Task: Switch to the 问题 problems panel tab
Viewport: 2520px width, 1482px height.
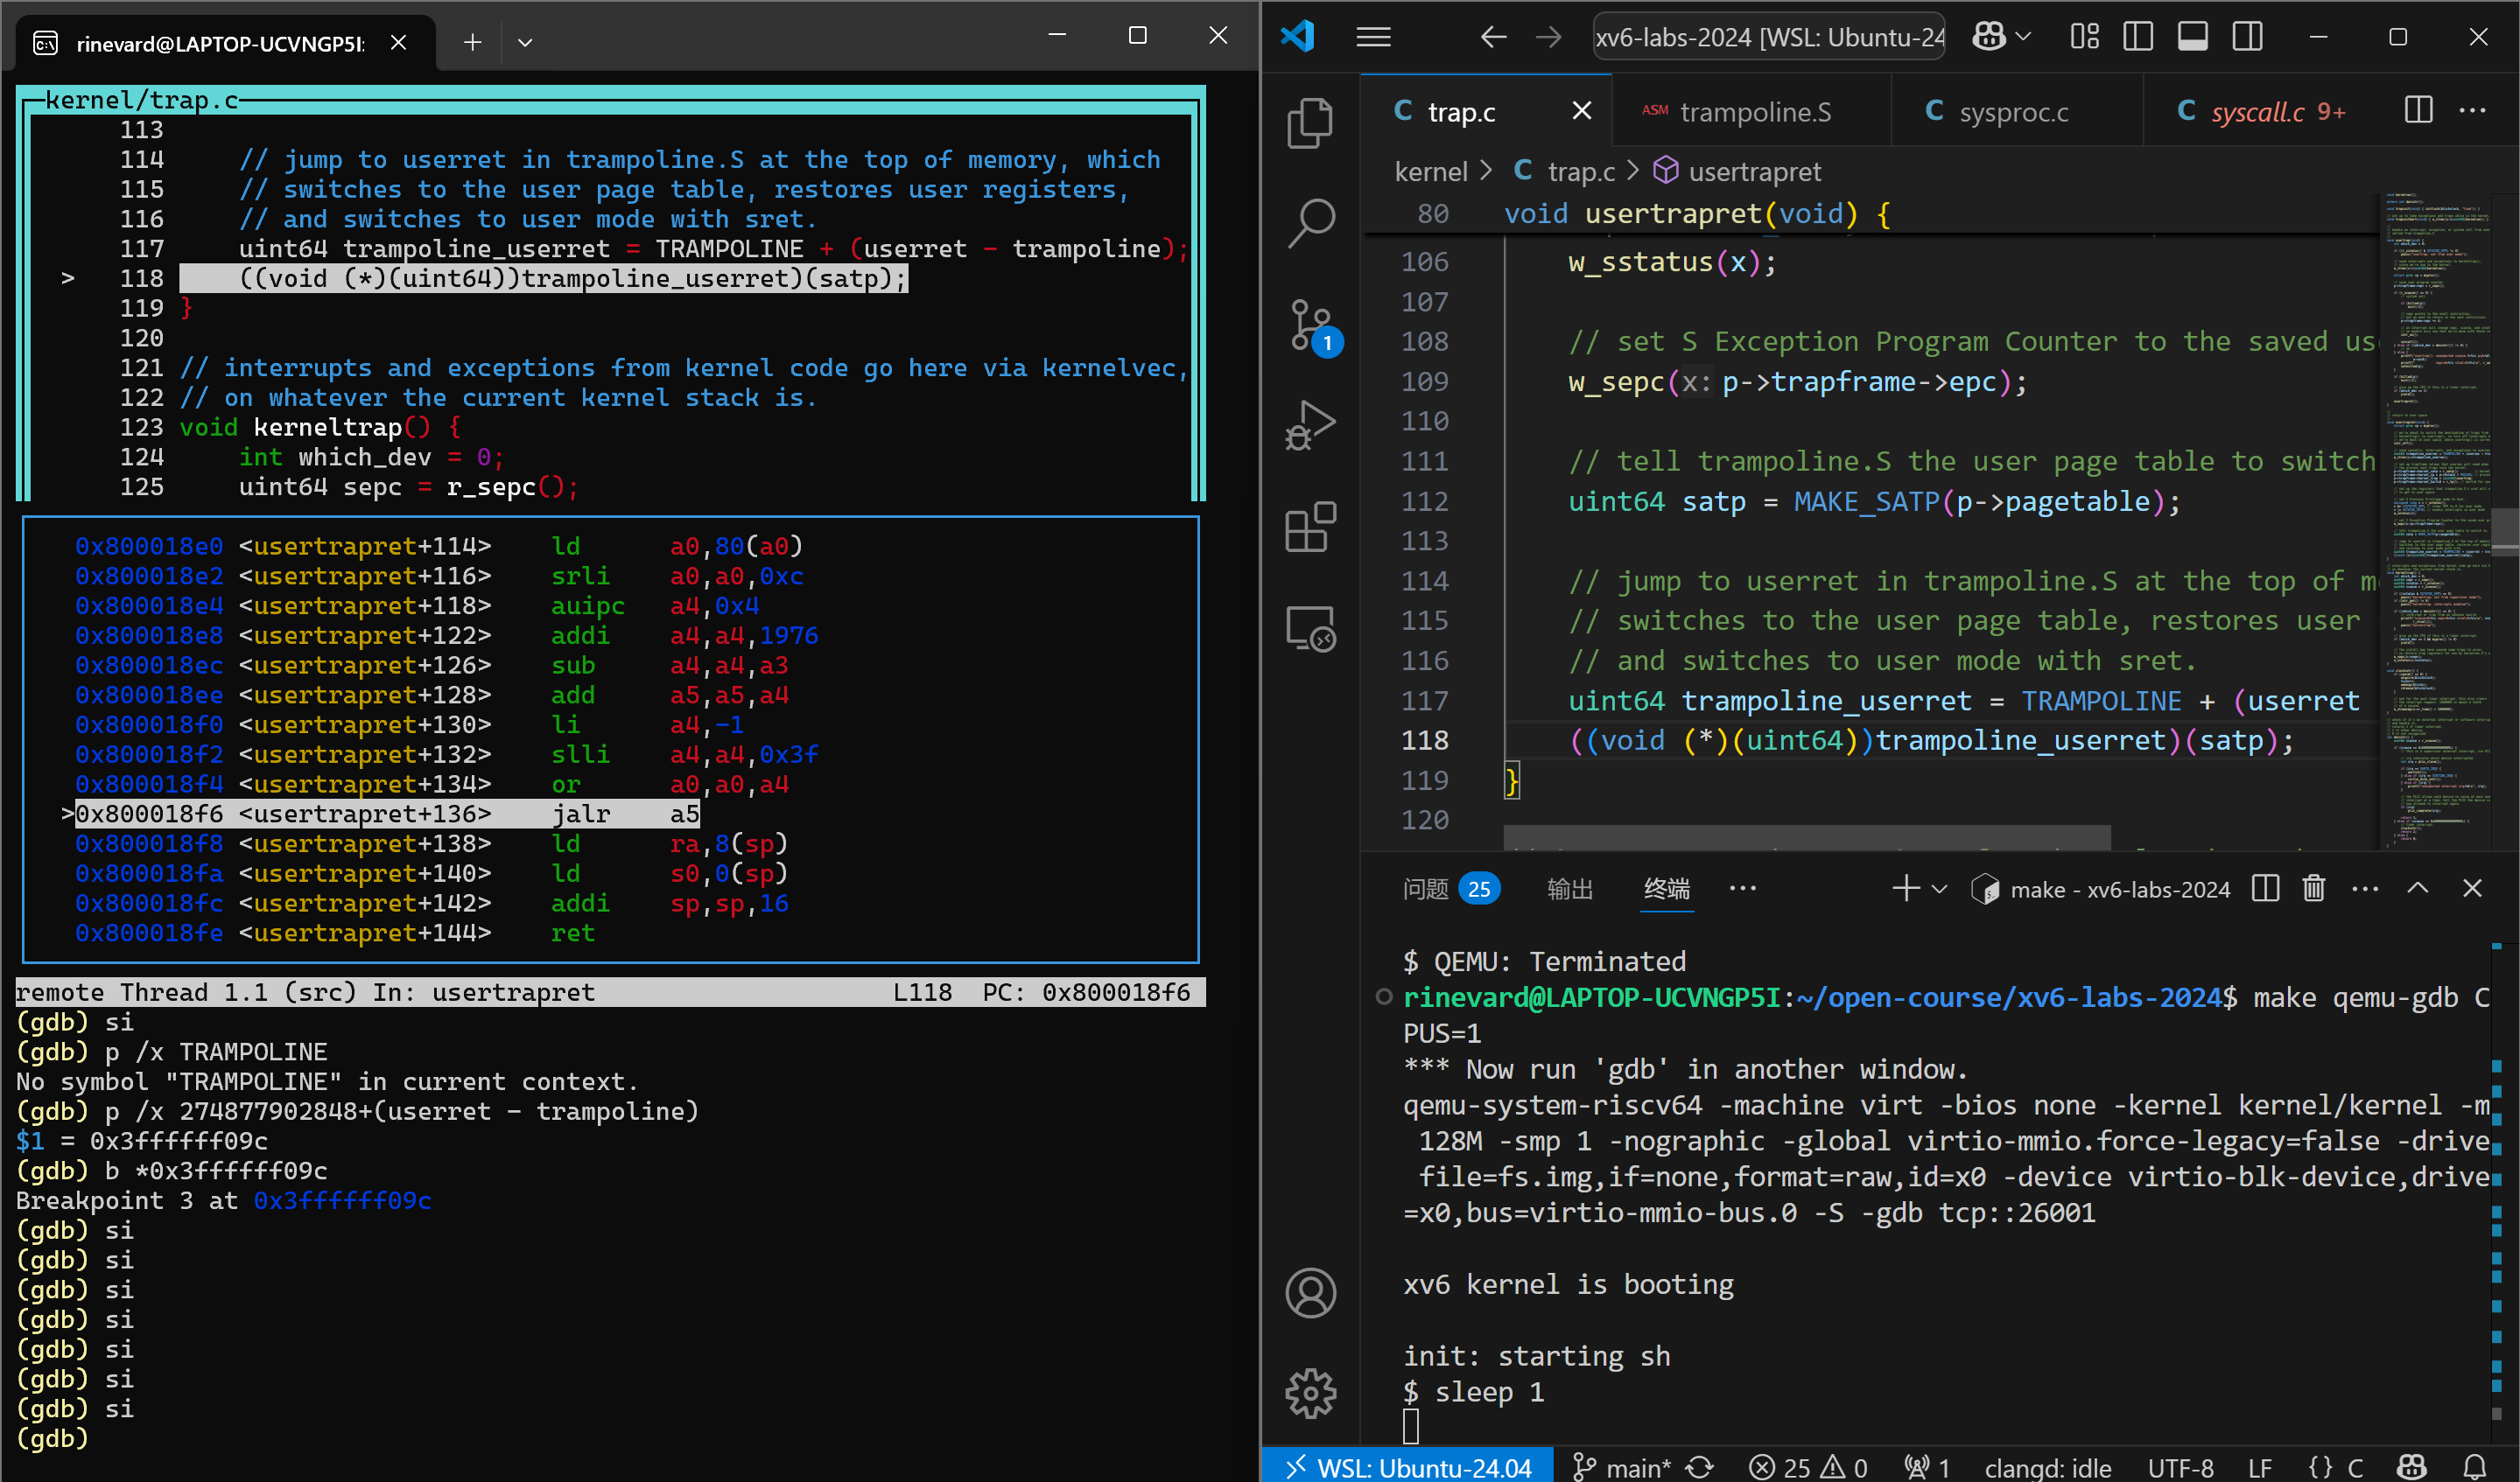Action: pyautogui.click(x=1426, y=888)
